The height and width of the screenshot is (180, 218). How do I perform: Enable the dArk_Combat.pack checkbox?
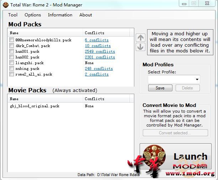point(12,46)
